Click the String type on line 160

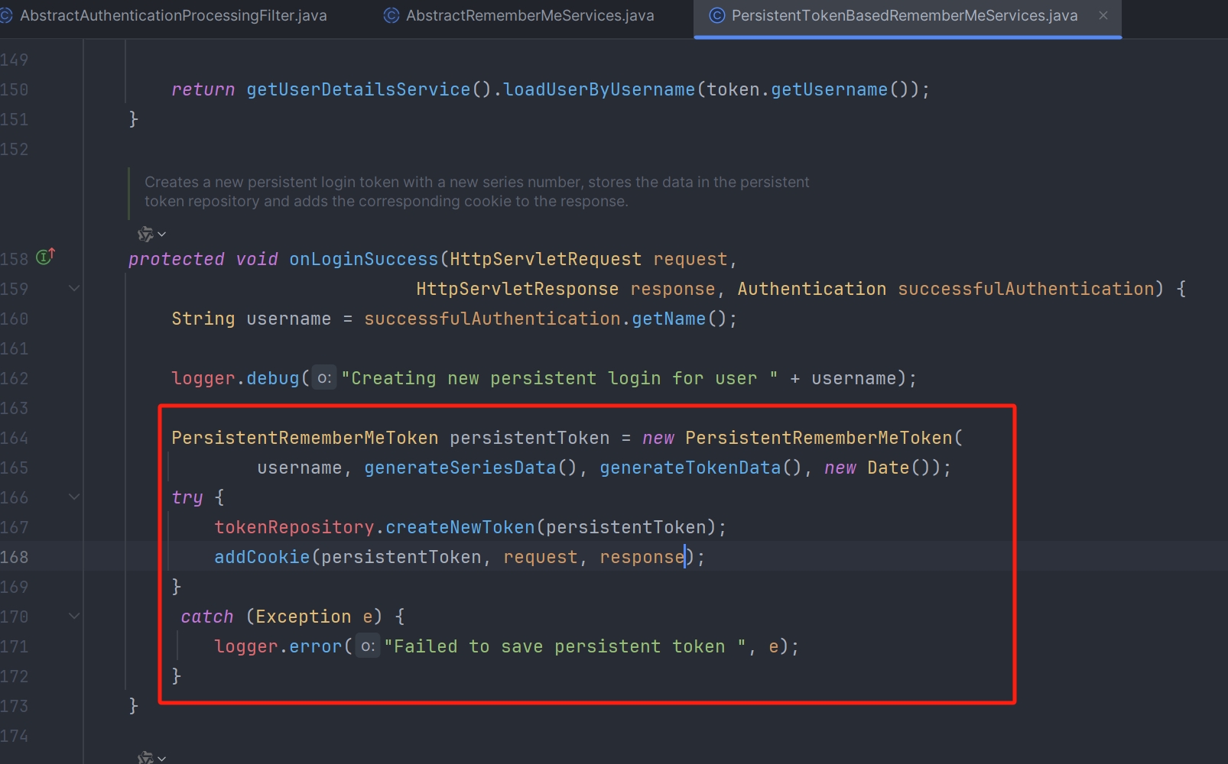[x=203, y=319]
